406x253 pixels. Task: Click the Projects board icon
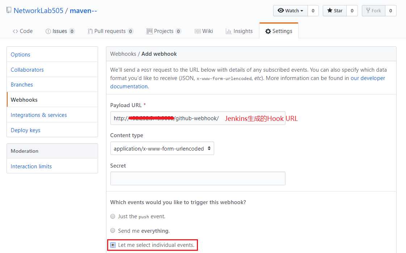click(x=149, y=31)
